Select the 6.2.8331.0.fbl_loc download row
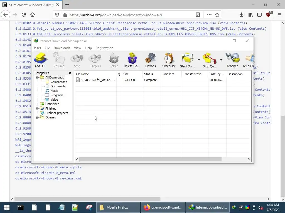Screen dimensions: 285x213 163,80
